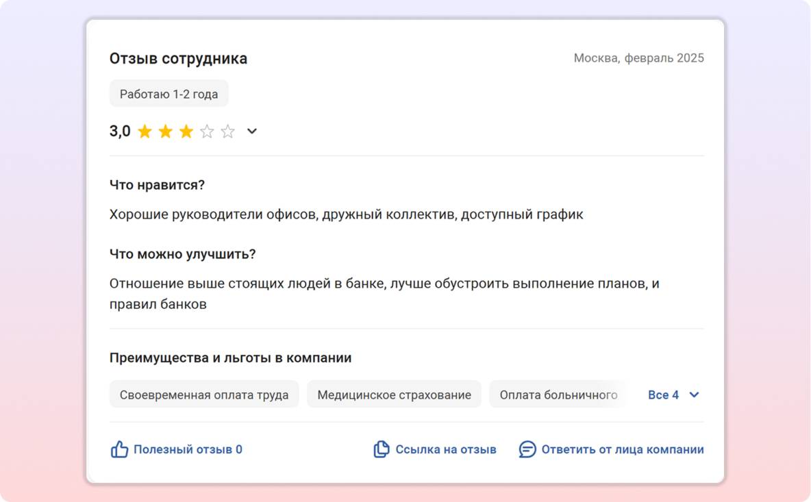Expand the rating details chevron

[x=252, y=131]
